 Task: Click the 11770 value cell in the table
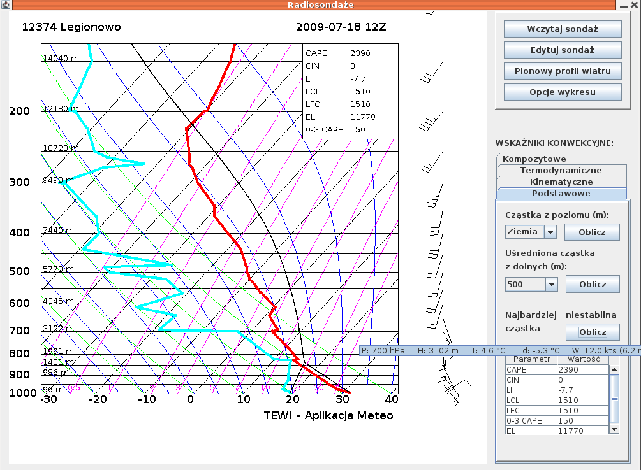point(583,430)
